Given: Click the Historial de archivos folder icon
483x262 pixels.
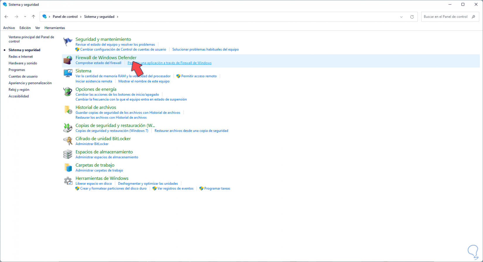Looking at the screenshot, I should [x=68, y=110].
